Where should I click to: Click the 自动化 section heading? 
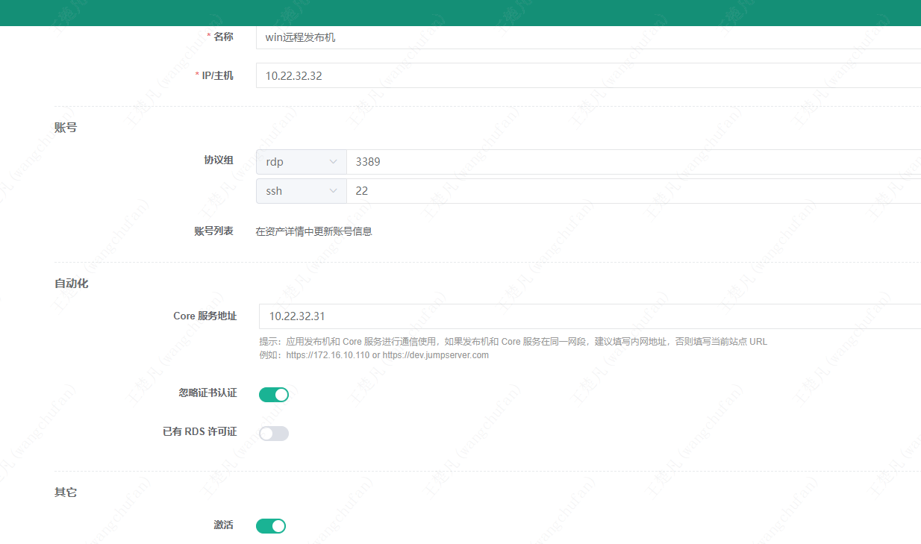[x=72, y=284]
